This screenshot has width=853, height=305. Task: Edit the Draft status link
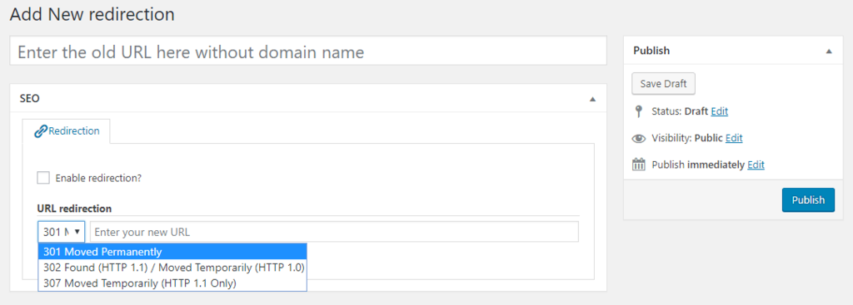(719, 111)
